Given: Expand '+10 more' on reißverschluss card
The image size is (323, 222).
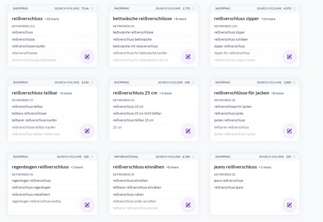Looking at the screenshot, I should [52, 19].
